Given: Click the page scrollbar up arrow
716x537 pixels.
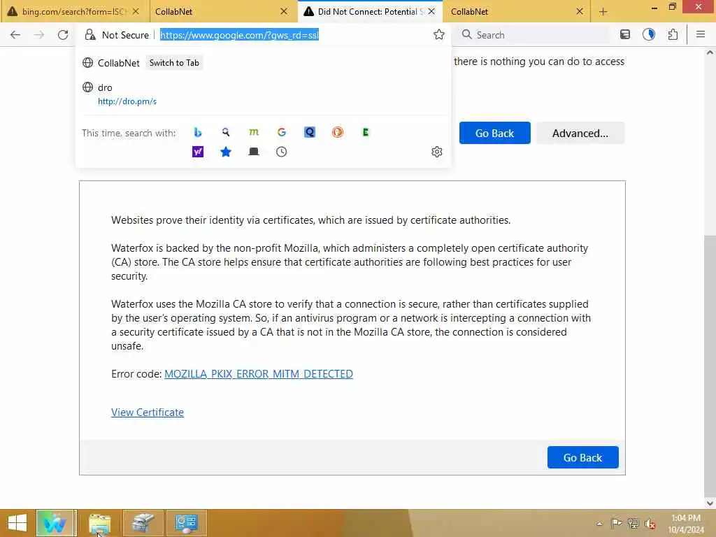Looking at the screenshot, I should [710, 52].
